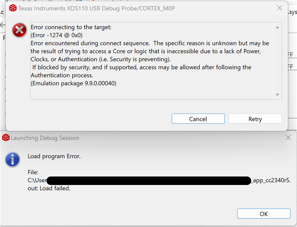Click the XDS110 dialog title bar cube icon
The width and height of the screenshot is (297, 227).
pyautogui.click(x=13, y=8)
